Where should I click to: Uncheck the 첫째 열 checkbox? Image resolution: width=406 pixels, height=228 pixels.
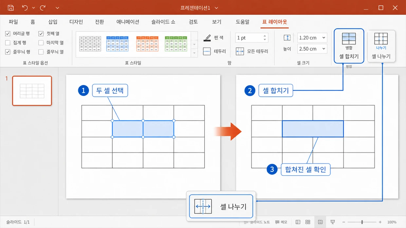(41, 33)
